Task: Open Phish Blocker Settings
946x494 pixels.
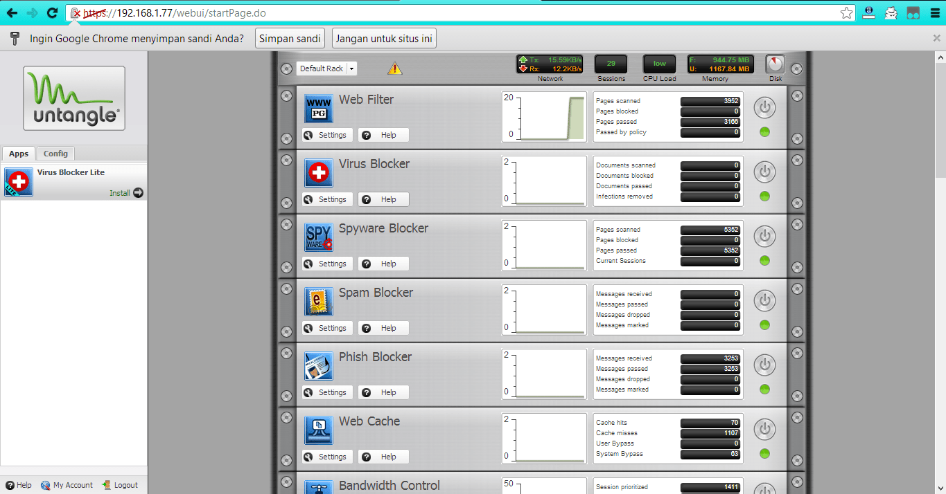Action: [x=327, y=392]
